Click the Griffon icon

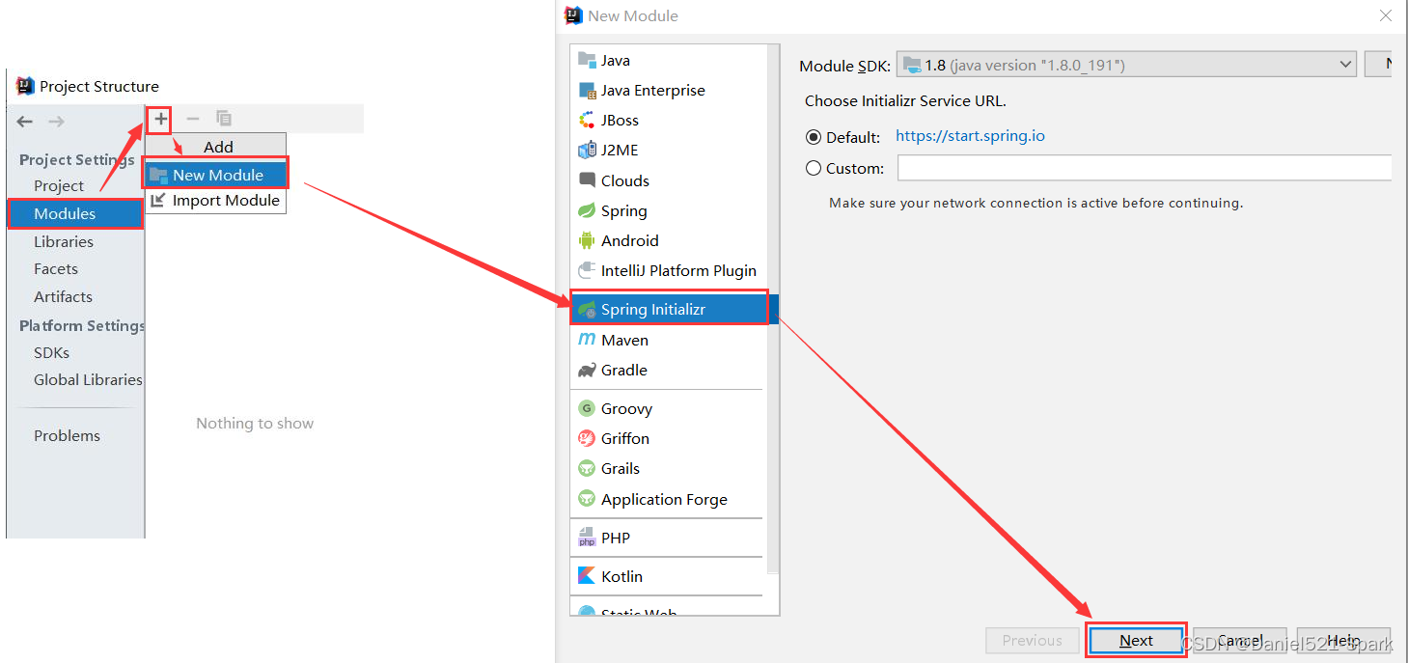tap(587, 439)
